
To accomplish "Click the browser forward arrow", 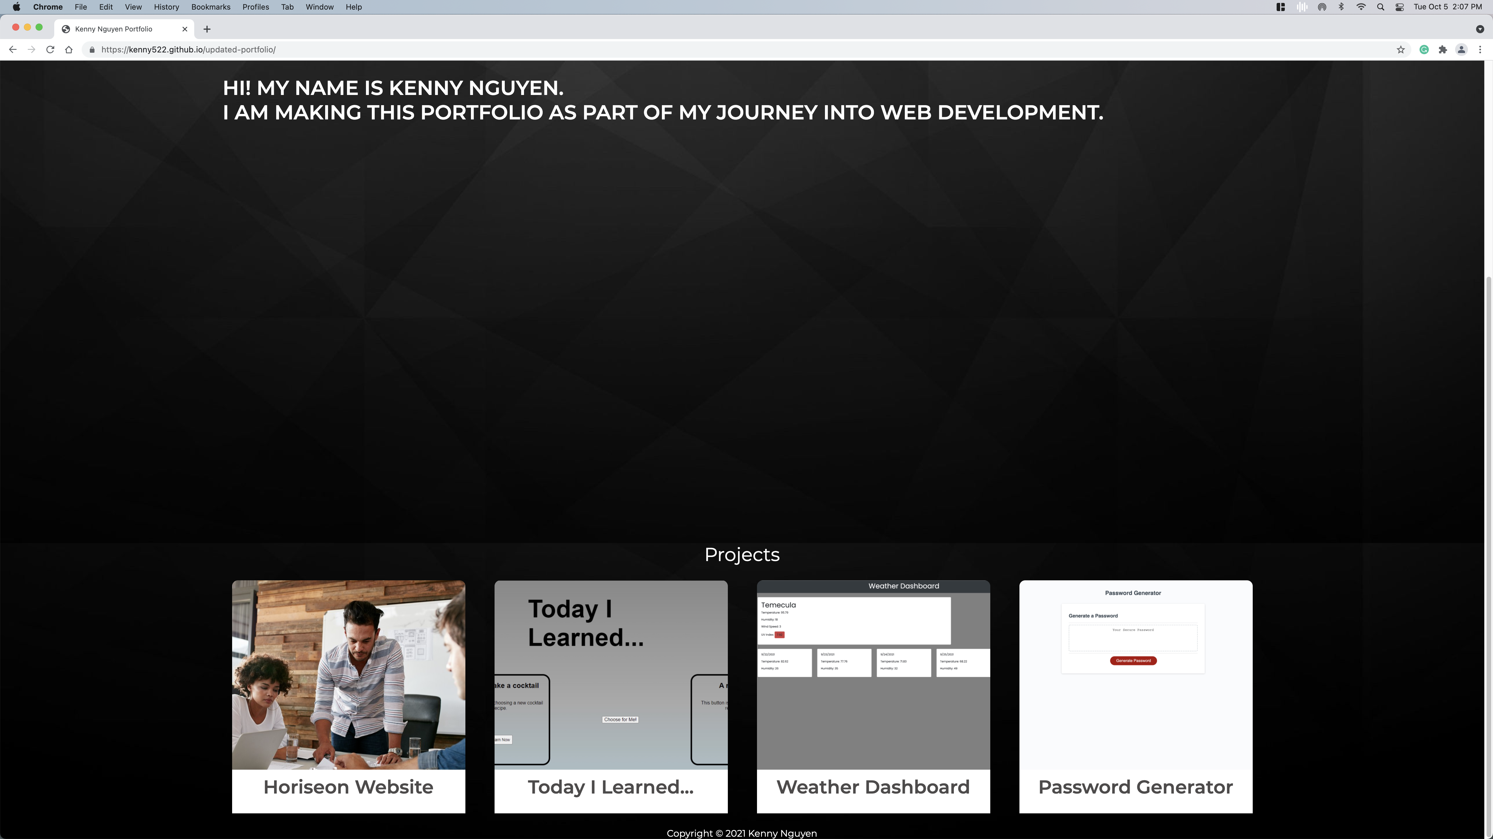I will [31, 50].
